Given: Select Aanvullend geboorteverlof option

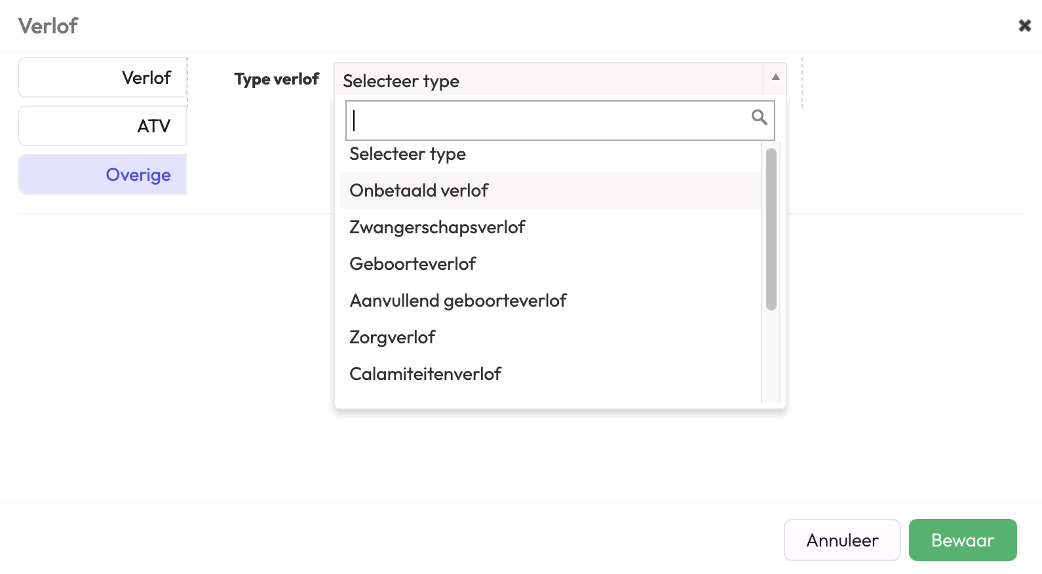Looking at the screenshot, I should click(458, 301).
